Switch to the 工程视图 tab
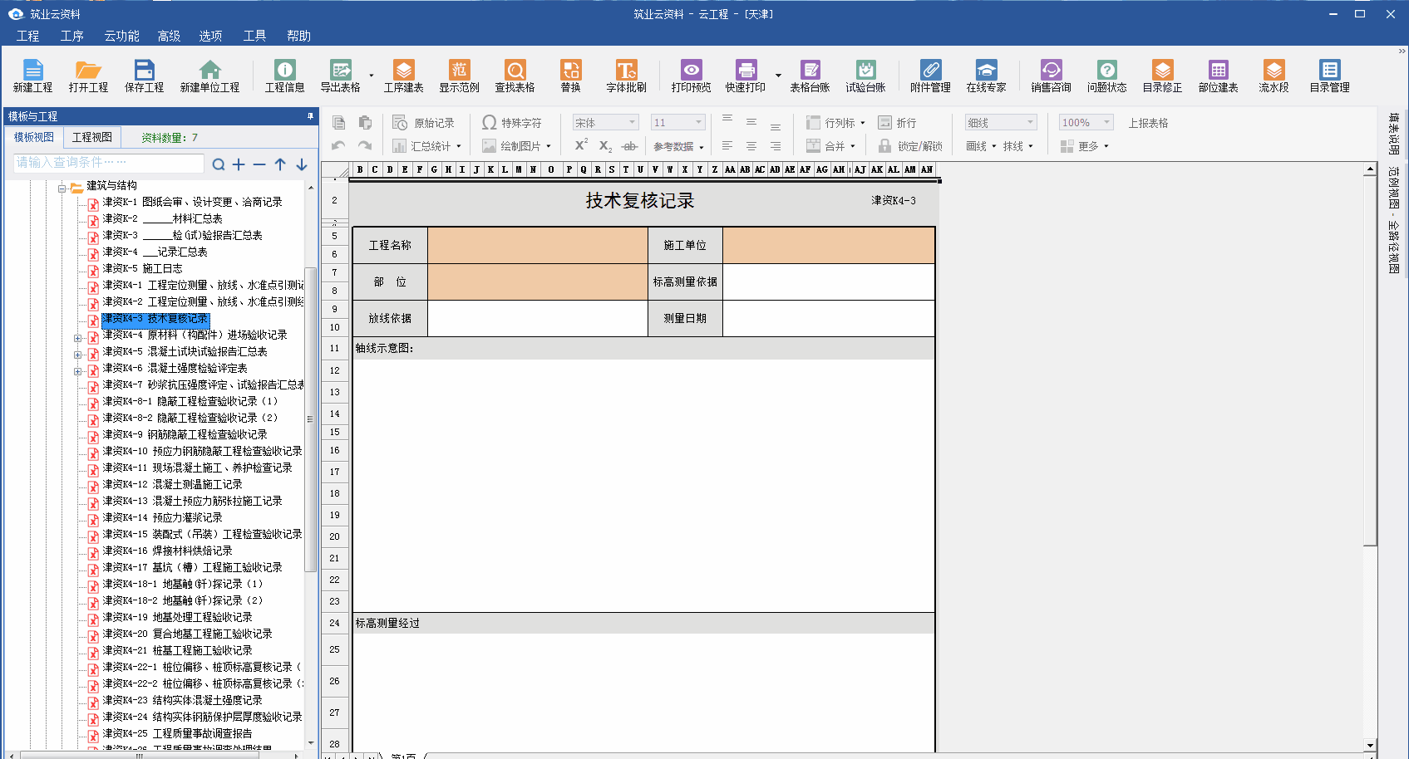The width and height of the screenshot is (1409, 759). point(91,137)
